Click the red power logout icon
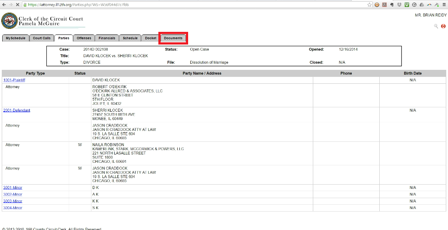Screen dimensions: 448x230 pos(443,26)
